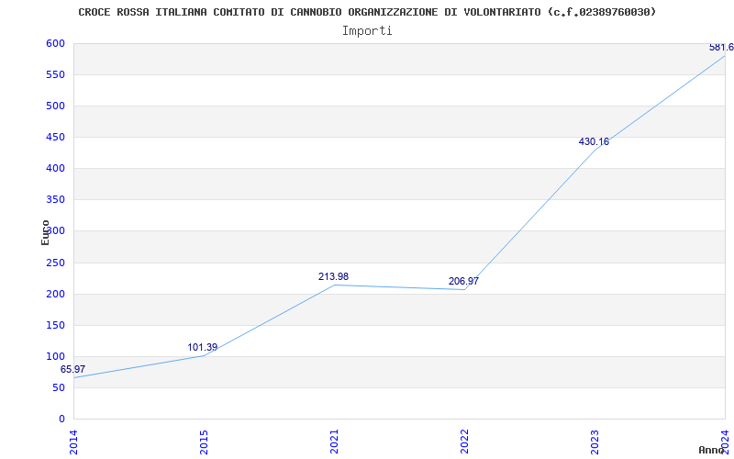
Task: Select data label 65.97
Action: click(x=73, y=369)
